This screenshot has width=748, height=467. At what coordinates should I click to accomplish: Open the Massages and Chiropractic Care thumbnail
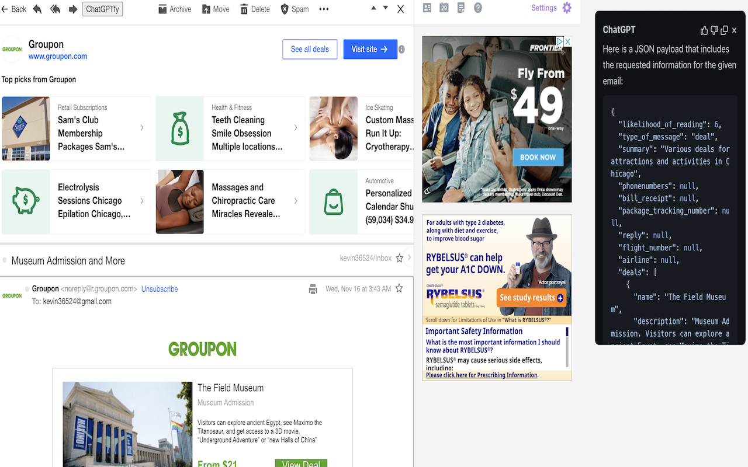180,202
